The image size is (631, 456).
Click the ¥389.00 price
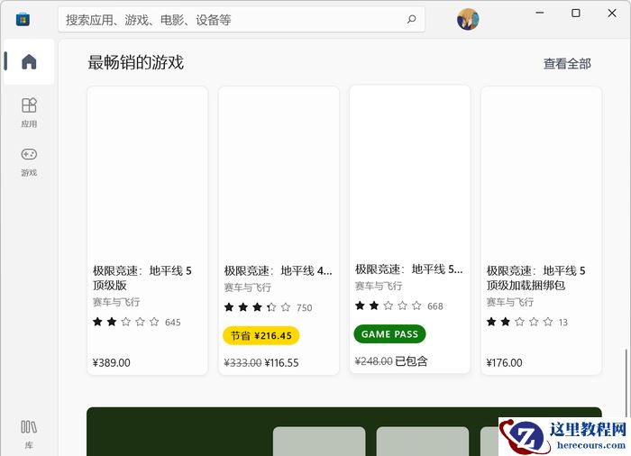(x=112, y=362)
